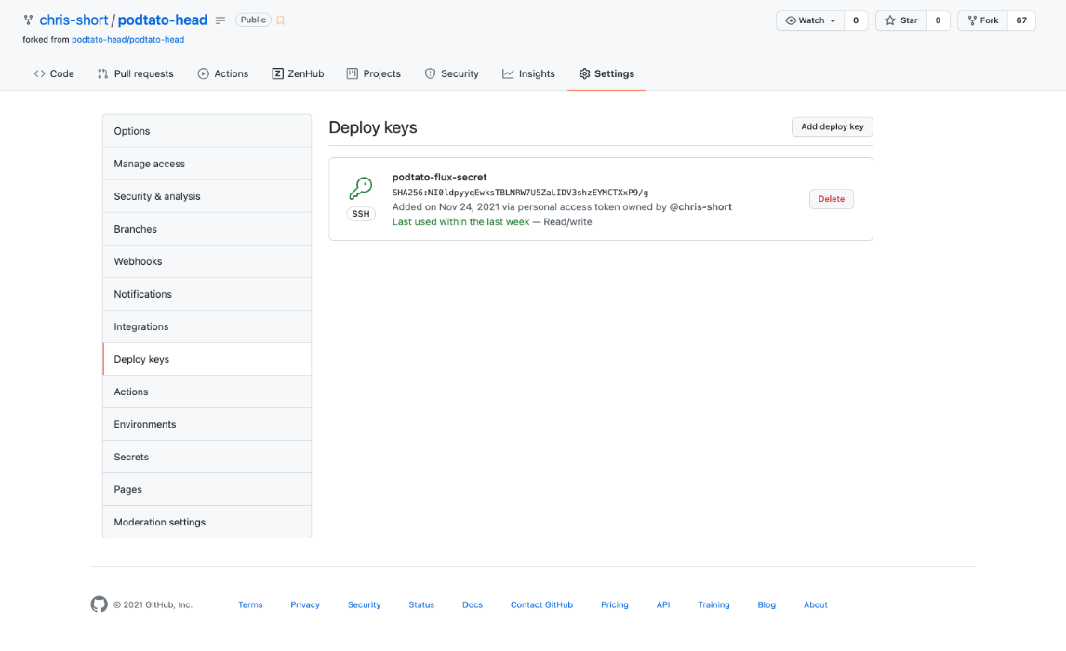Screen dimensions: 1066x651
Task: Open the Pull requests tab
Action: 135,73
